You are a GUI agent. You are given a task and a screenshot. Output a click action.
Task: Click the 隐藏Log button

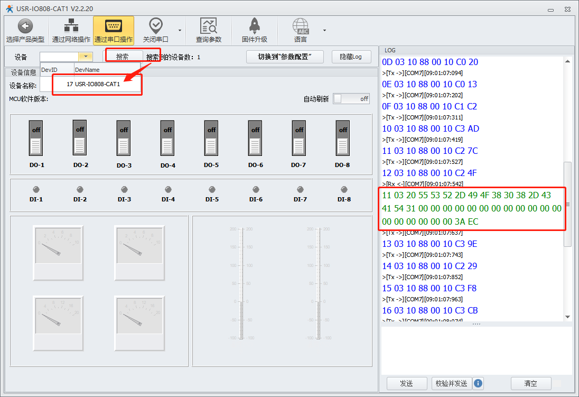point(351,57)
